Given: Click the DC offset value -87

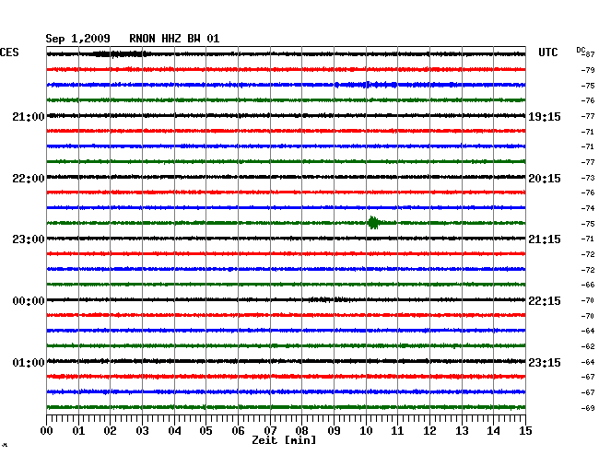Looking at the screenshot, I should click(589, 54).
